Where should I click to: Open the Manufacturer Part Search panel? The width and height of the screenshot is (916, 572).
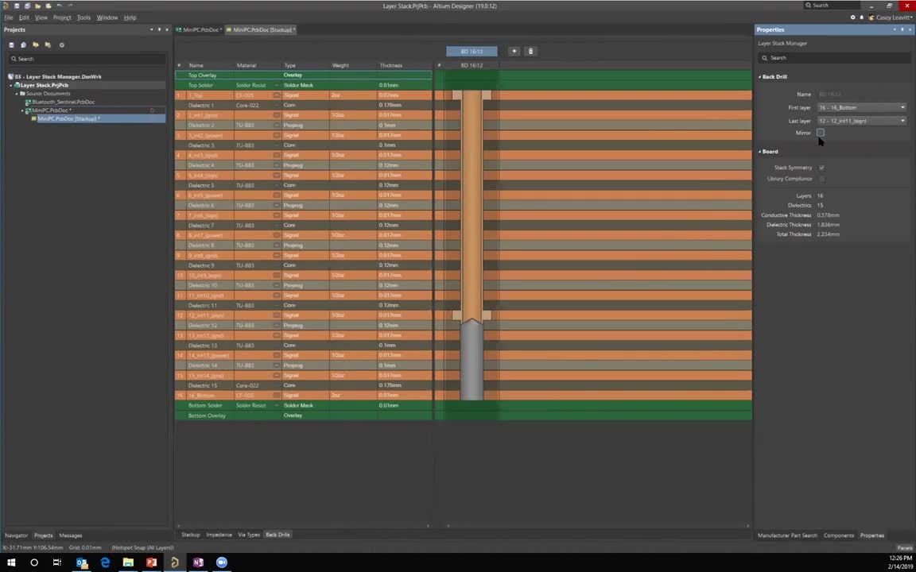pos(787,535)
